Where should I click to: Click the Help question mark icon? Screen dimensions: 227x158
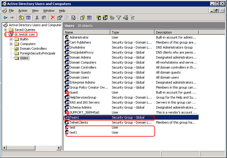tap(83, 18)
